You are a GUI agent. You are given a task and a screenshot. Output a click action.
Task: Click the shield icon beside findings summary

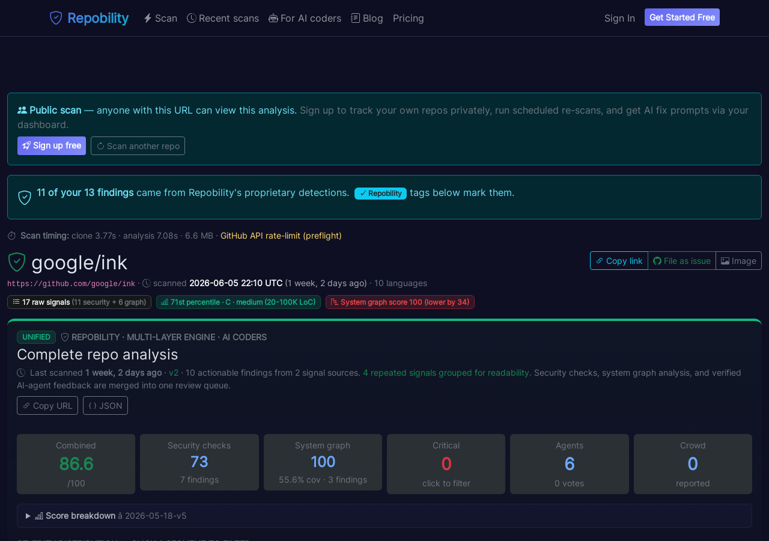coord(25,197)
